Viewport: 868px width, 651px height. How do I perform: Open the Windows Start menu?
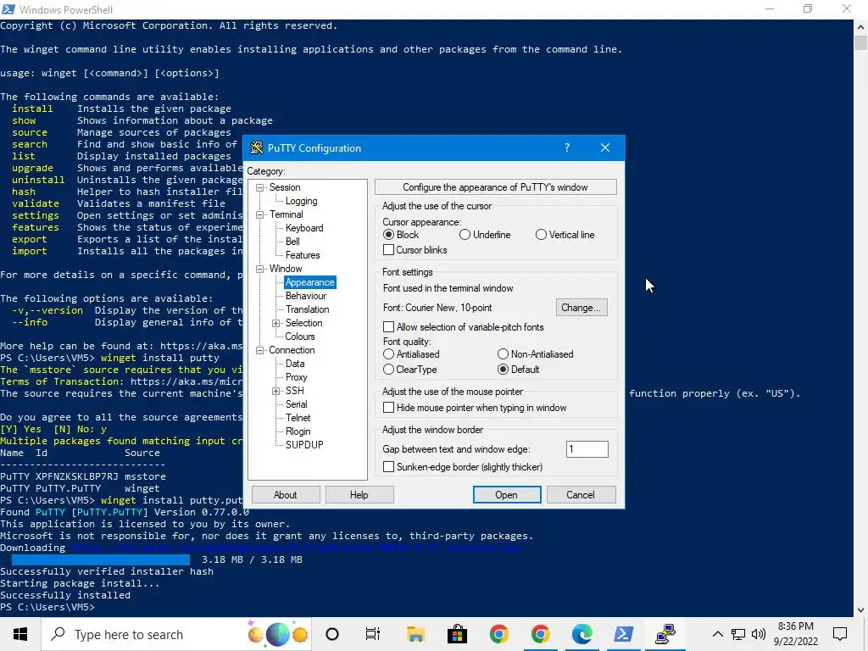pyautogui.click(x=20, y=634)
